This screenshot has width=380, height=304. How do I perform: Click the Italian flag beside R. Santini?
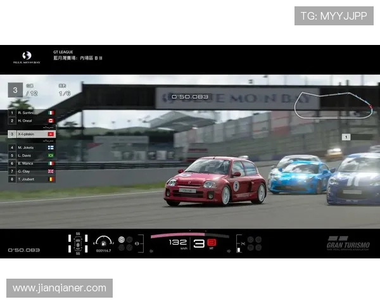51,112
